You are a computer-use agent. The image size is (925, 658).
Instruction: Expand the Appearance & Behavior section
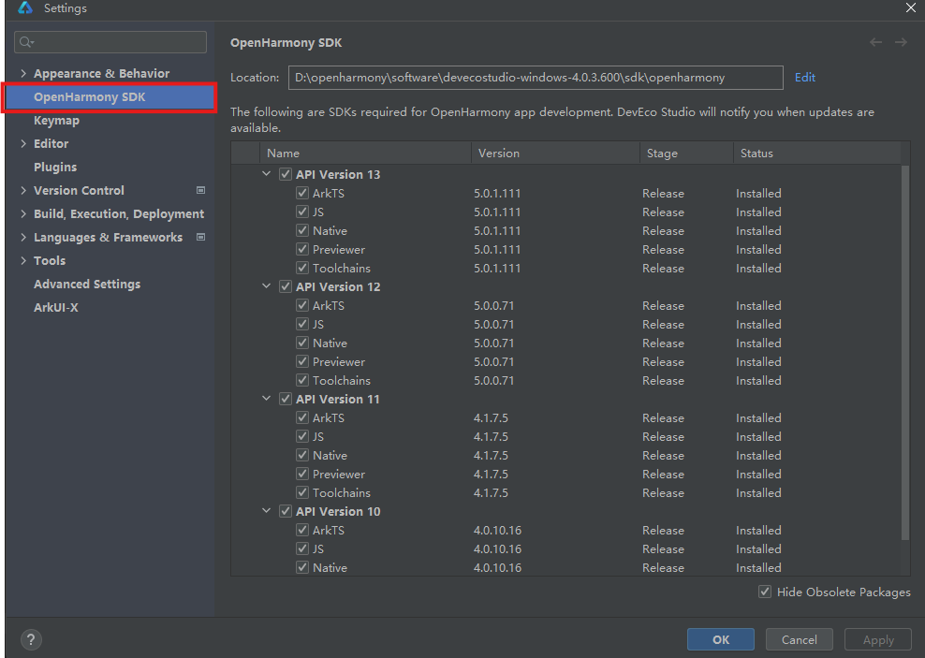pyautogui.click(x=23, y=74)
